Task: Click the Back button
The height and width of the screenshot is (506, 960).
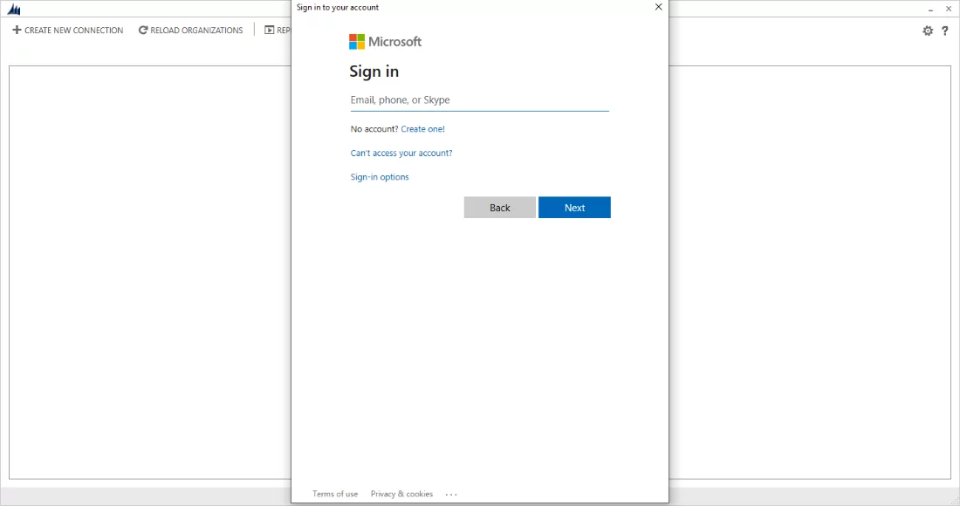Action: [x=499, y=208]
